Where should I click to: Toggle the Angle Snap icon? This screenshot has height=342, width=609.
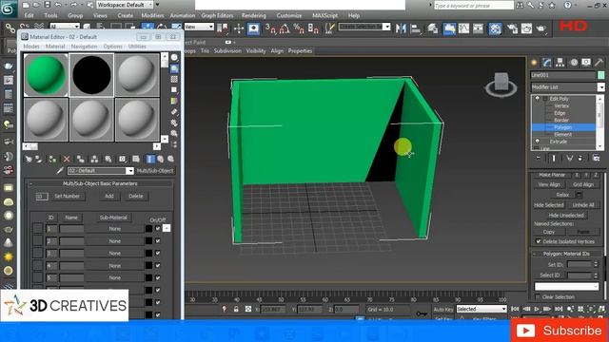click(285, 28)
